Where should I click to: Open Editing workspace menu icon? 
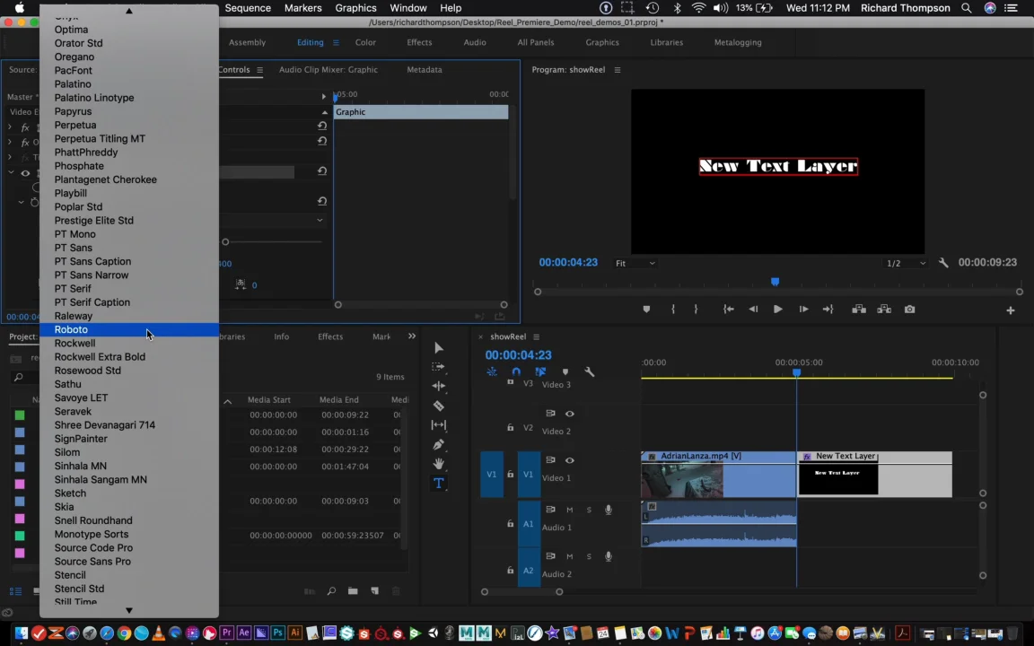pos(336,43)
